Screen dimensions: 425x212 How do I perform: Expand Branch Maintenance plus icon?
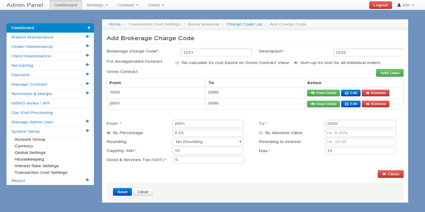tap(87, 36)
